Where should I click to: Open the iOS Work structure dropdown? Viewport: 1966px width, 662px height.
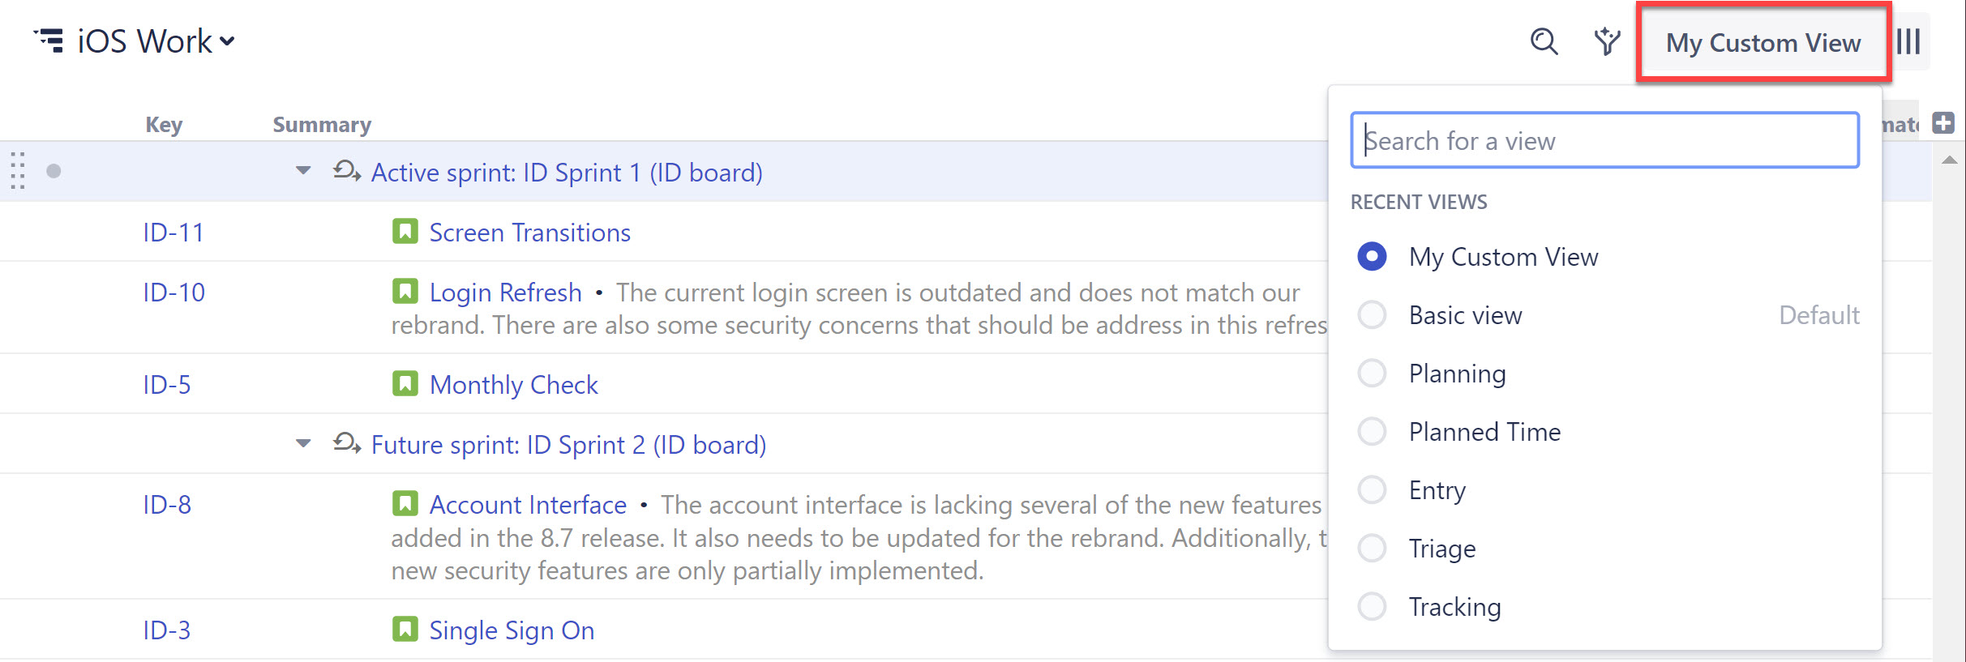pos(228,41)
